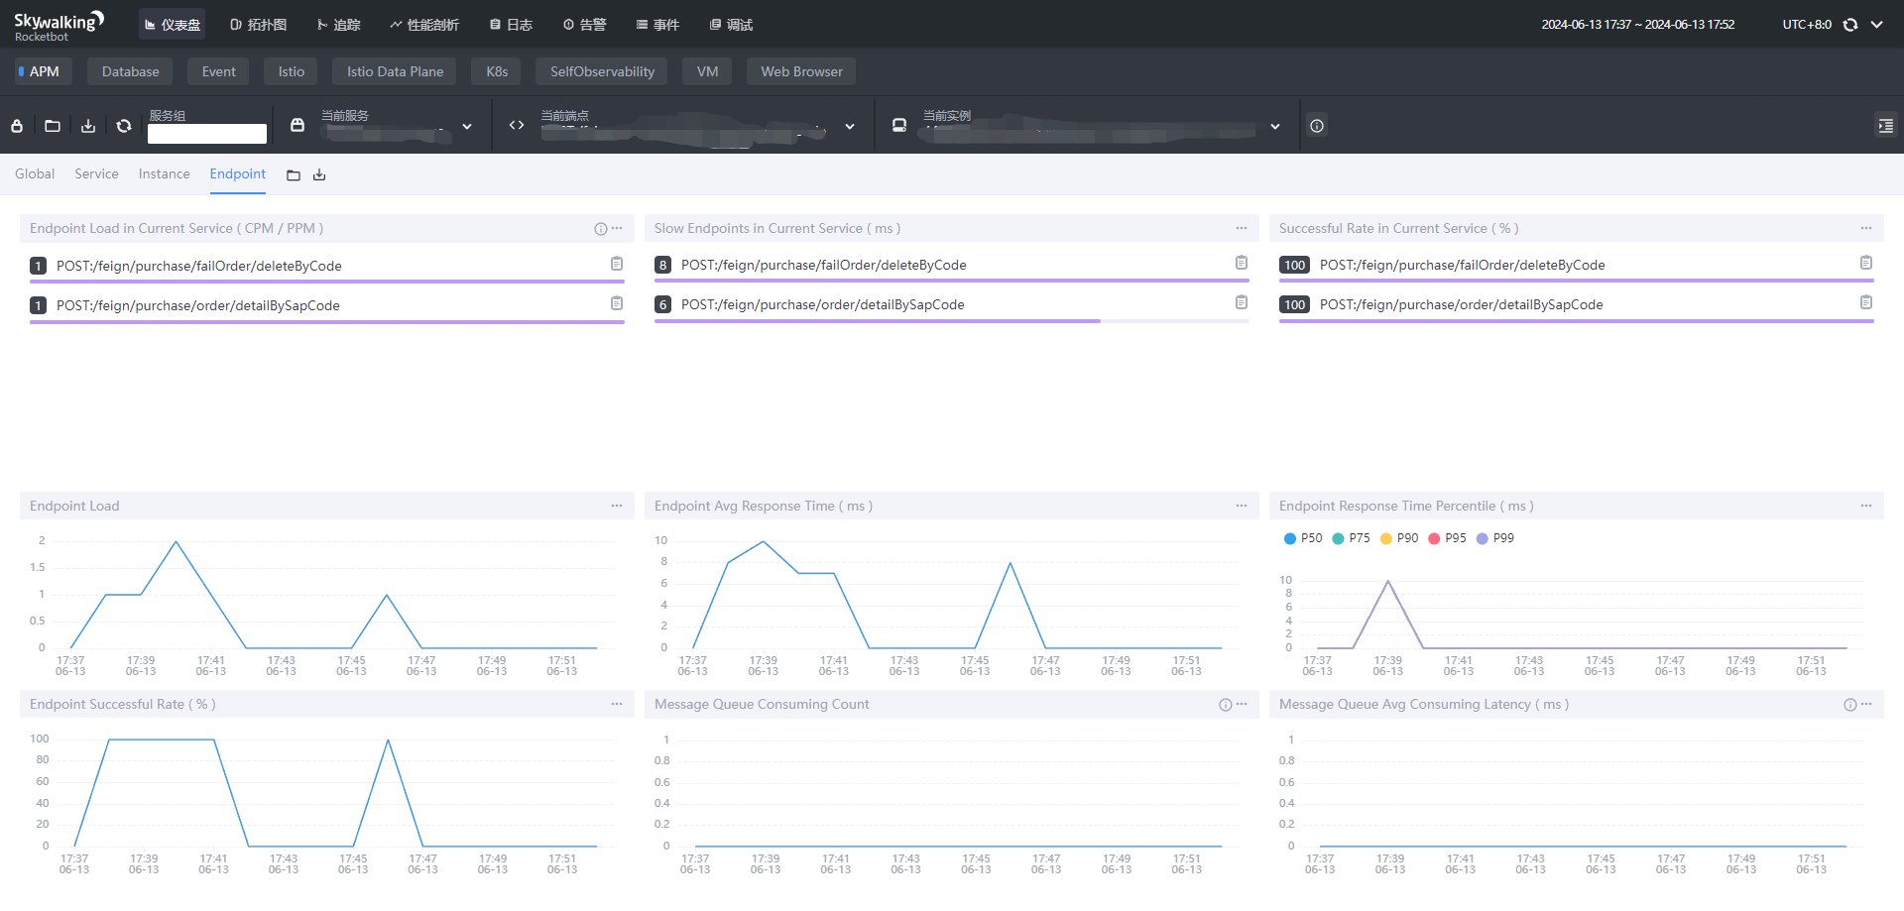The height and width of the screenshot is (911, 1904).
Task: Open more menu on Endpoint Load in Current Service
Action: 617,228
